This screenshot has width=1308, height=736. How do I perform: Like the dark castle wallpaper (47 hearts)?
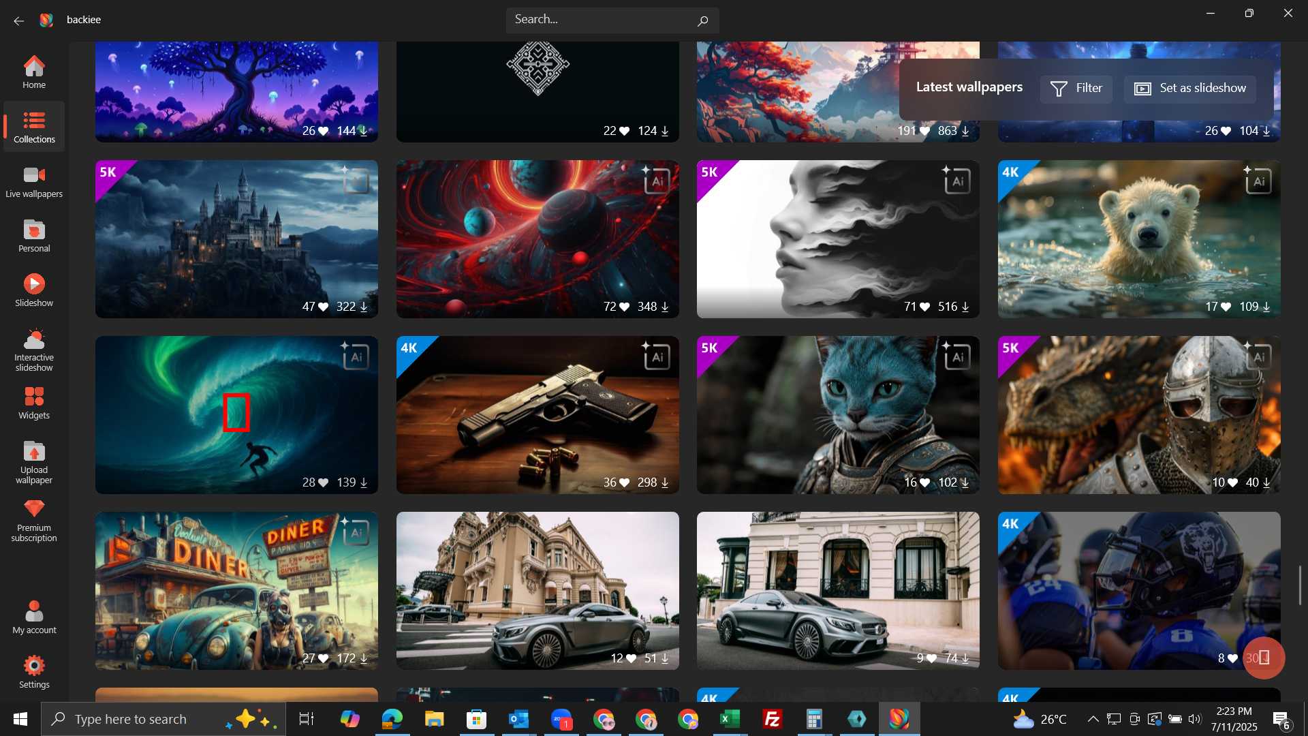click(x=323, y=307)
